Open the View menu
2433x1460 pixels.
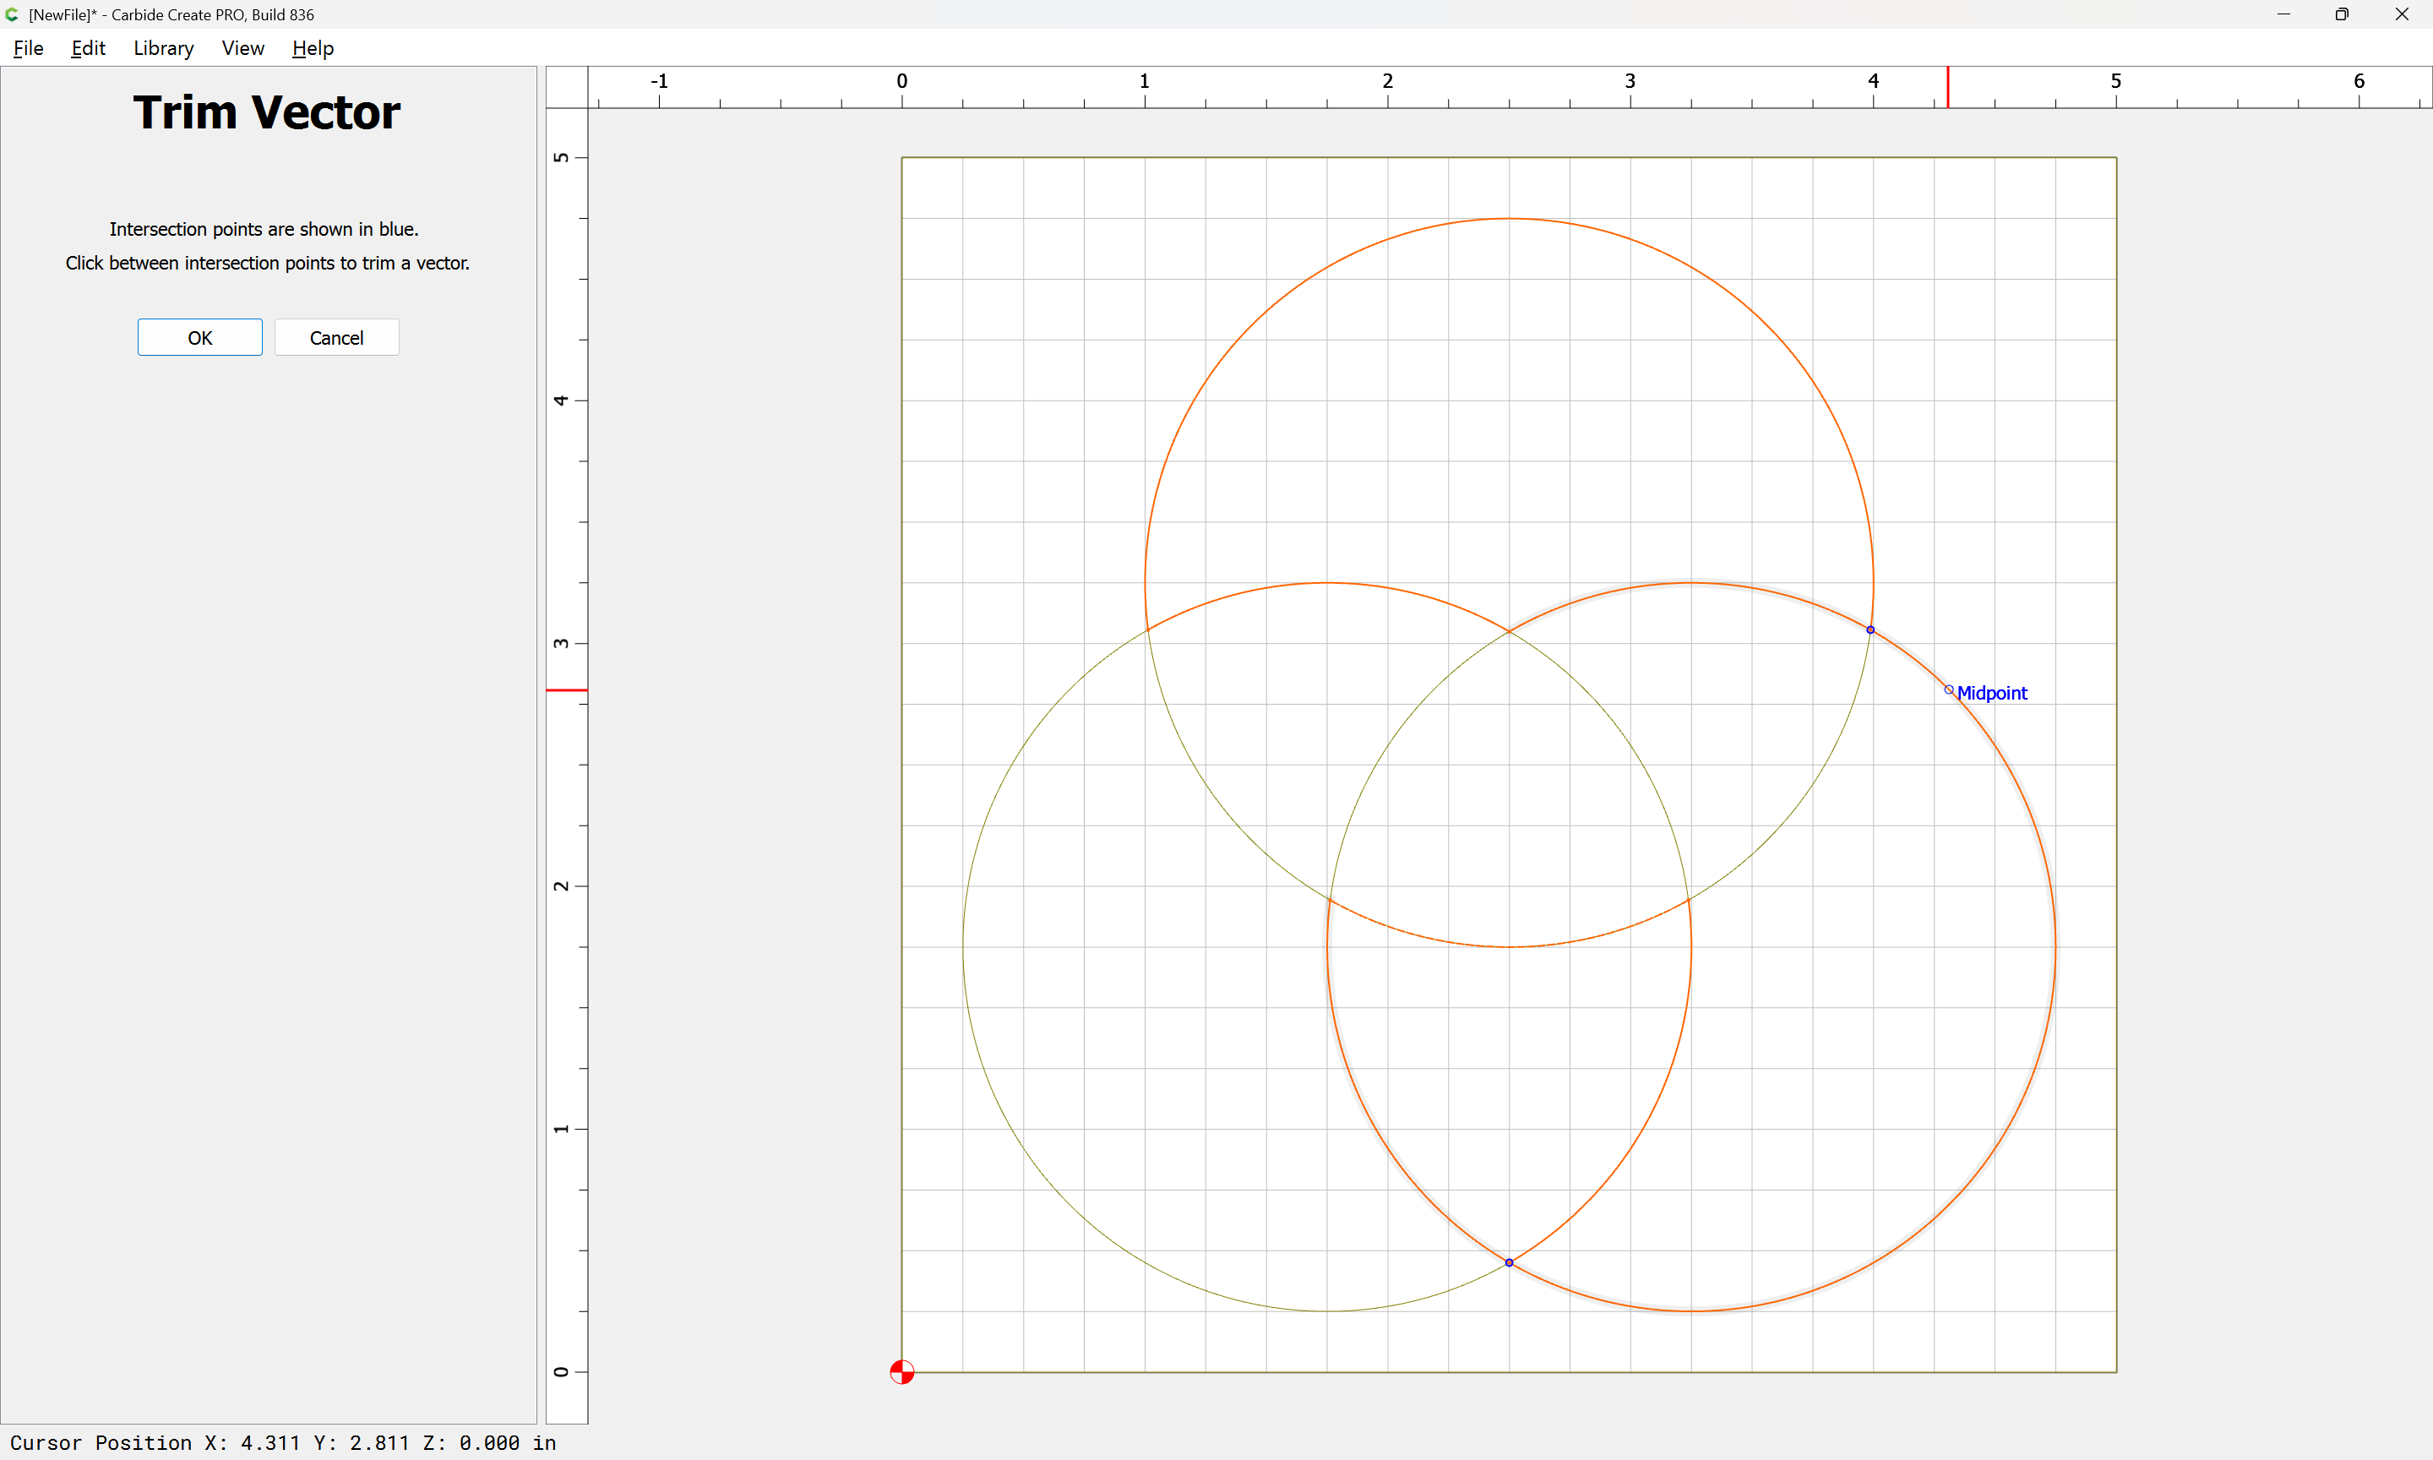[x=242, y=48]
